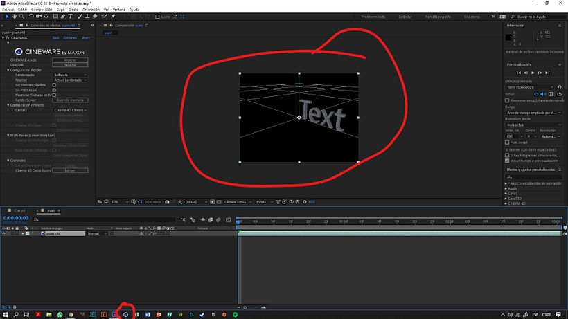Select the Type text tool
The image size is (568, 319).
tap(70, 17)
